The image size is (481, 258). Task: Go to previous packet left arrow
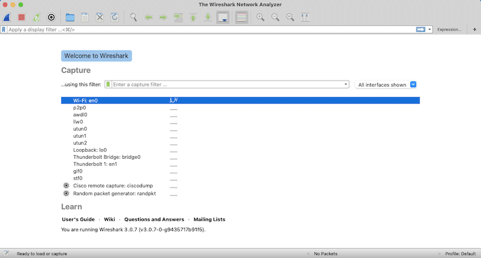[x=149, y=17]
